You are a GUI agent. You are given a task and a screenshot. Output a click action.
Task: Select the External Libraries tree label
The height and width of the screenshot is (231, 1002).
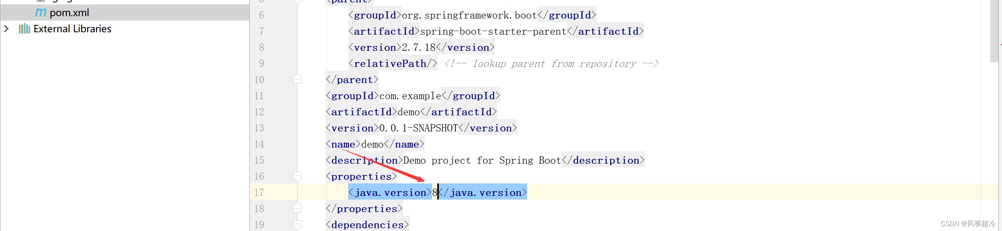point(72,29)
